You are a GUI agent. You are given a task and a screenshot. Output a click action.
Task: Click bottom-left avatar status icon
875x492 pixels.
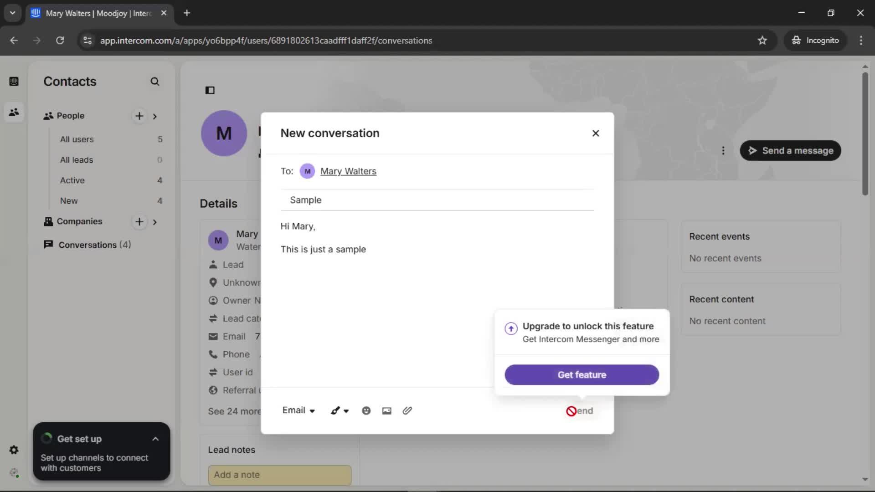tap(14, 473)
